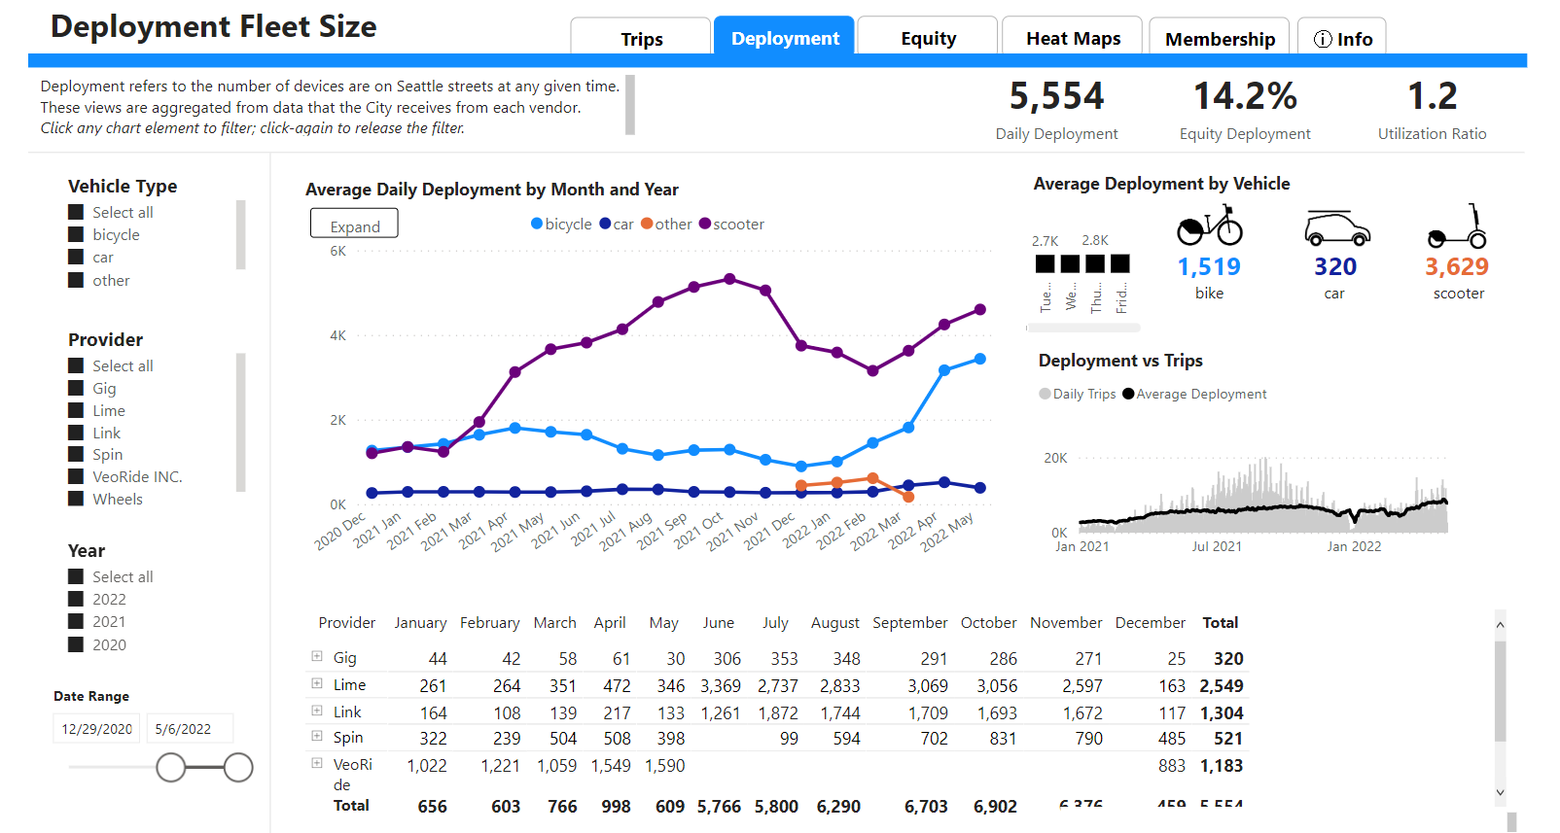Screen dimensions: 1560x833
Task: Check the Lime provider checkbox
Action: (x=76, y=411)
